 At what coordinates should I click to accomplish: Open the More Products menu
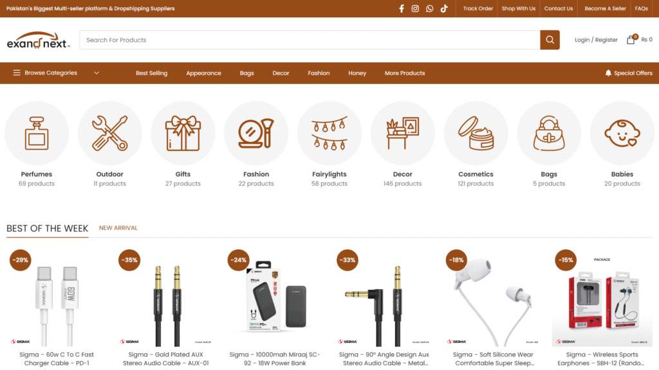coord(405,73)
